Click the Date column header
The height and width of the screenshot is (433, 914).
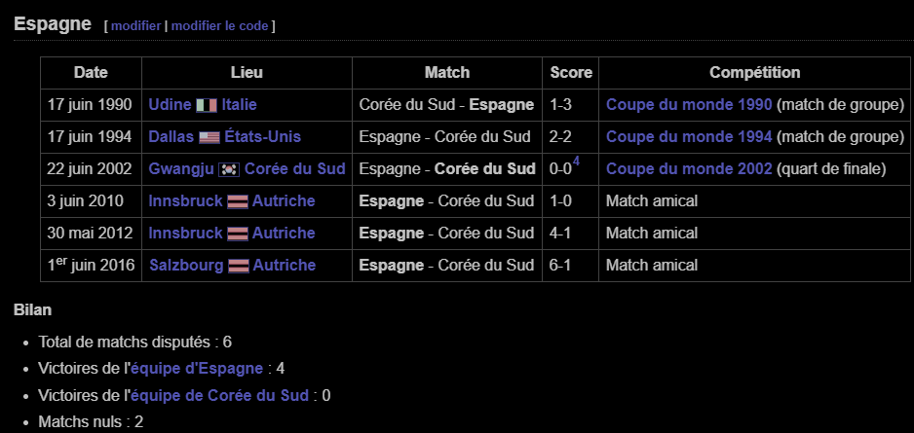click(91, 73)
